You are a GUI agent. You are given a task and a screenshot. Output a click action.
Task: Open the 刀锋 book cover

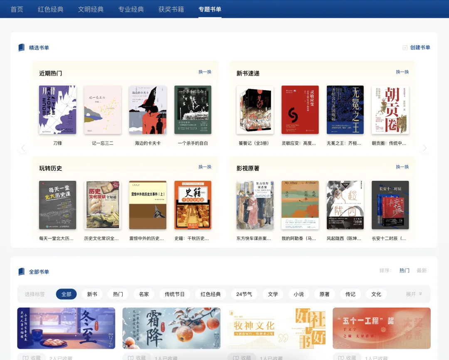pos(57,110)
